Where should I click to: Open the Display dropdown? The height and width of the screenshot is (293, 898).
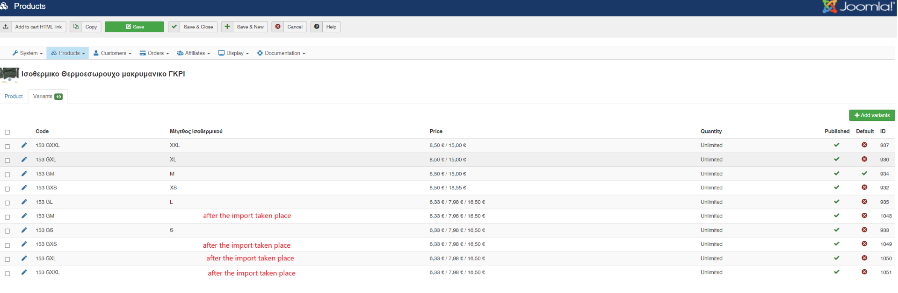[x=233, y=53]
